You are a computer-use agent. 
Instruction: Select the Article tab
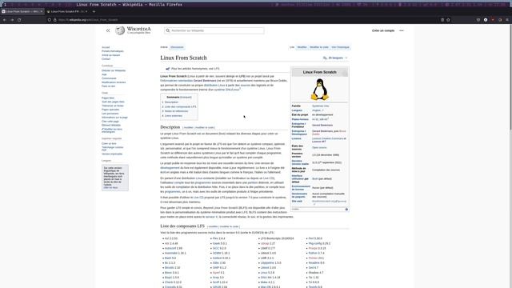pos(164,47)
